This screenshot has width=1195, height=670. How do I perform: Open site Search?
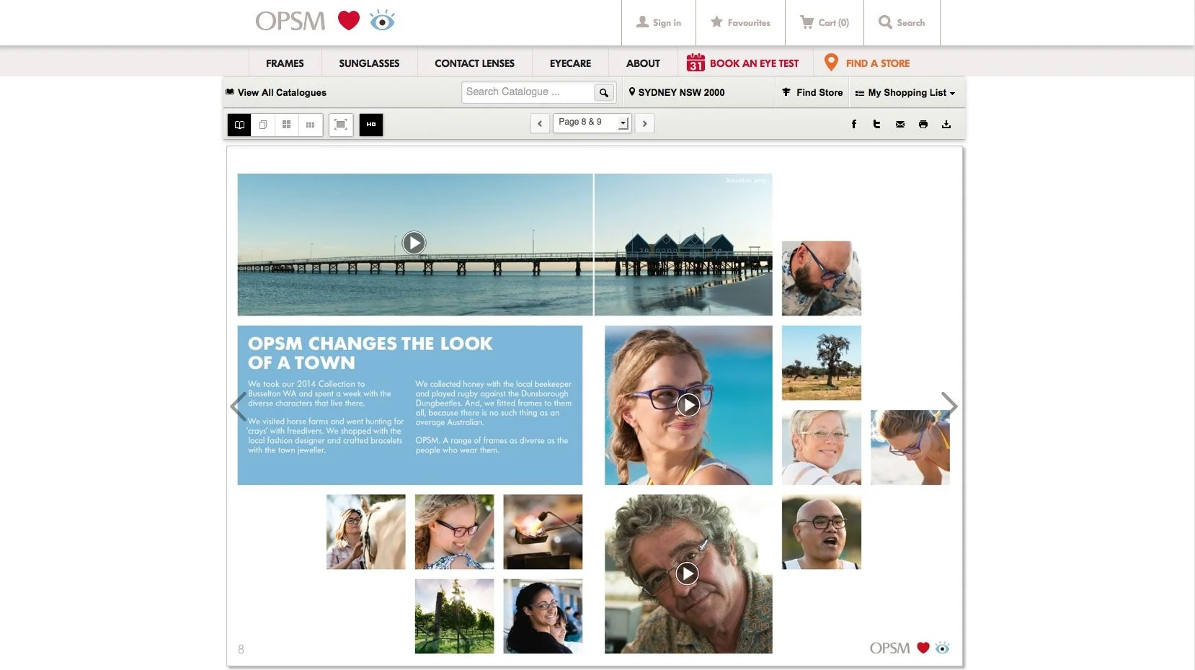click(x=902, y=22)
